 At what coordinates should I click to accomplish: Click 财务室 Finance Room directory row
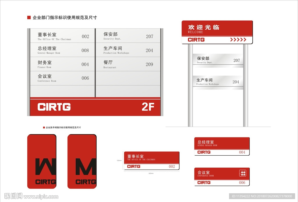pyautogui.click(x=62, y=64)
